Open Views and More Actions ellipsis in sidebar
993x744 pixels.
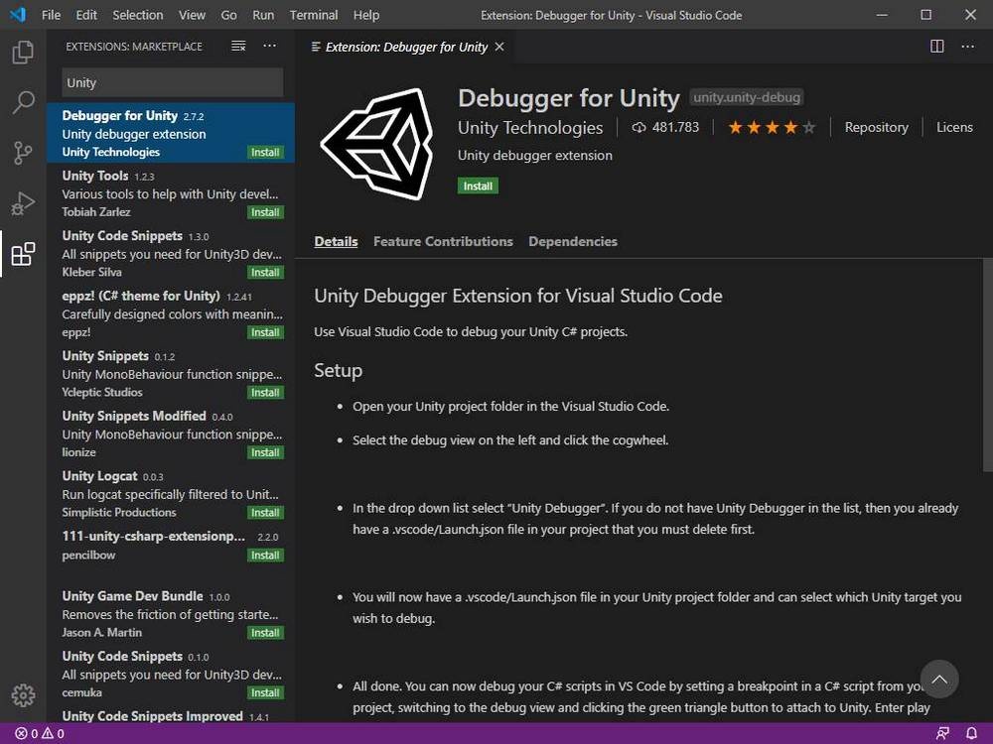tap(270, 47)
